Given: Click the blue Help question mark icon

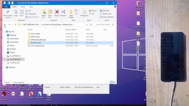Looking at the screenshot, I should (115, 7).
